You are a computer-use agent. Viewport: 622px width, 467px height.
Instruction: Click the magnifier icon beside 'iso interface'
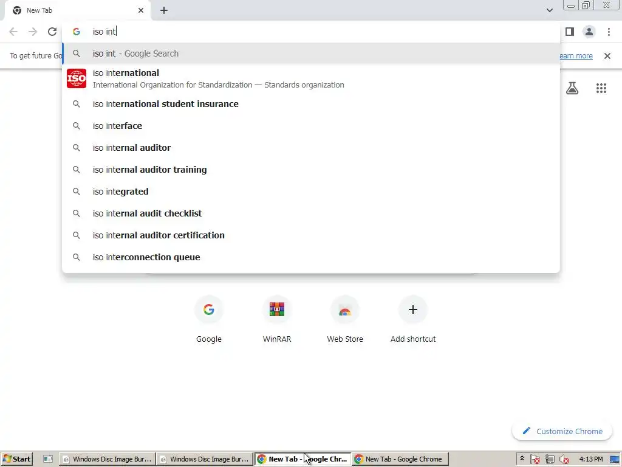[77, 126]
